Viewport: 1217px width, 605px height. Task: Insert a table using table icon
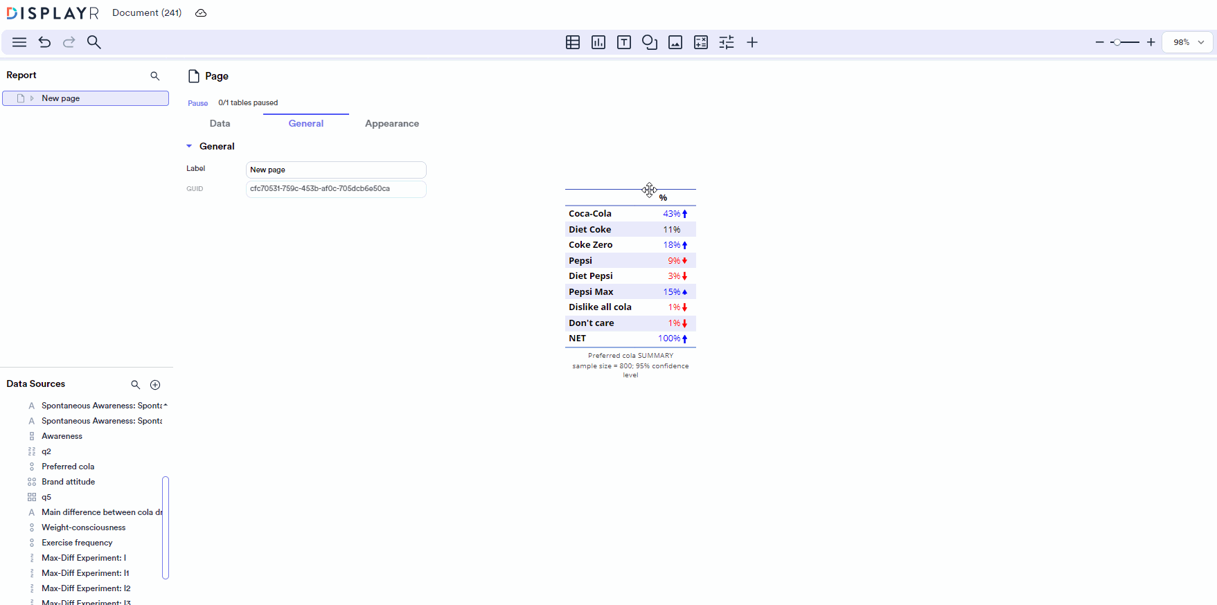(x=573, y=42)
